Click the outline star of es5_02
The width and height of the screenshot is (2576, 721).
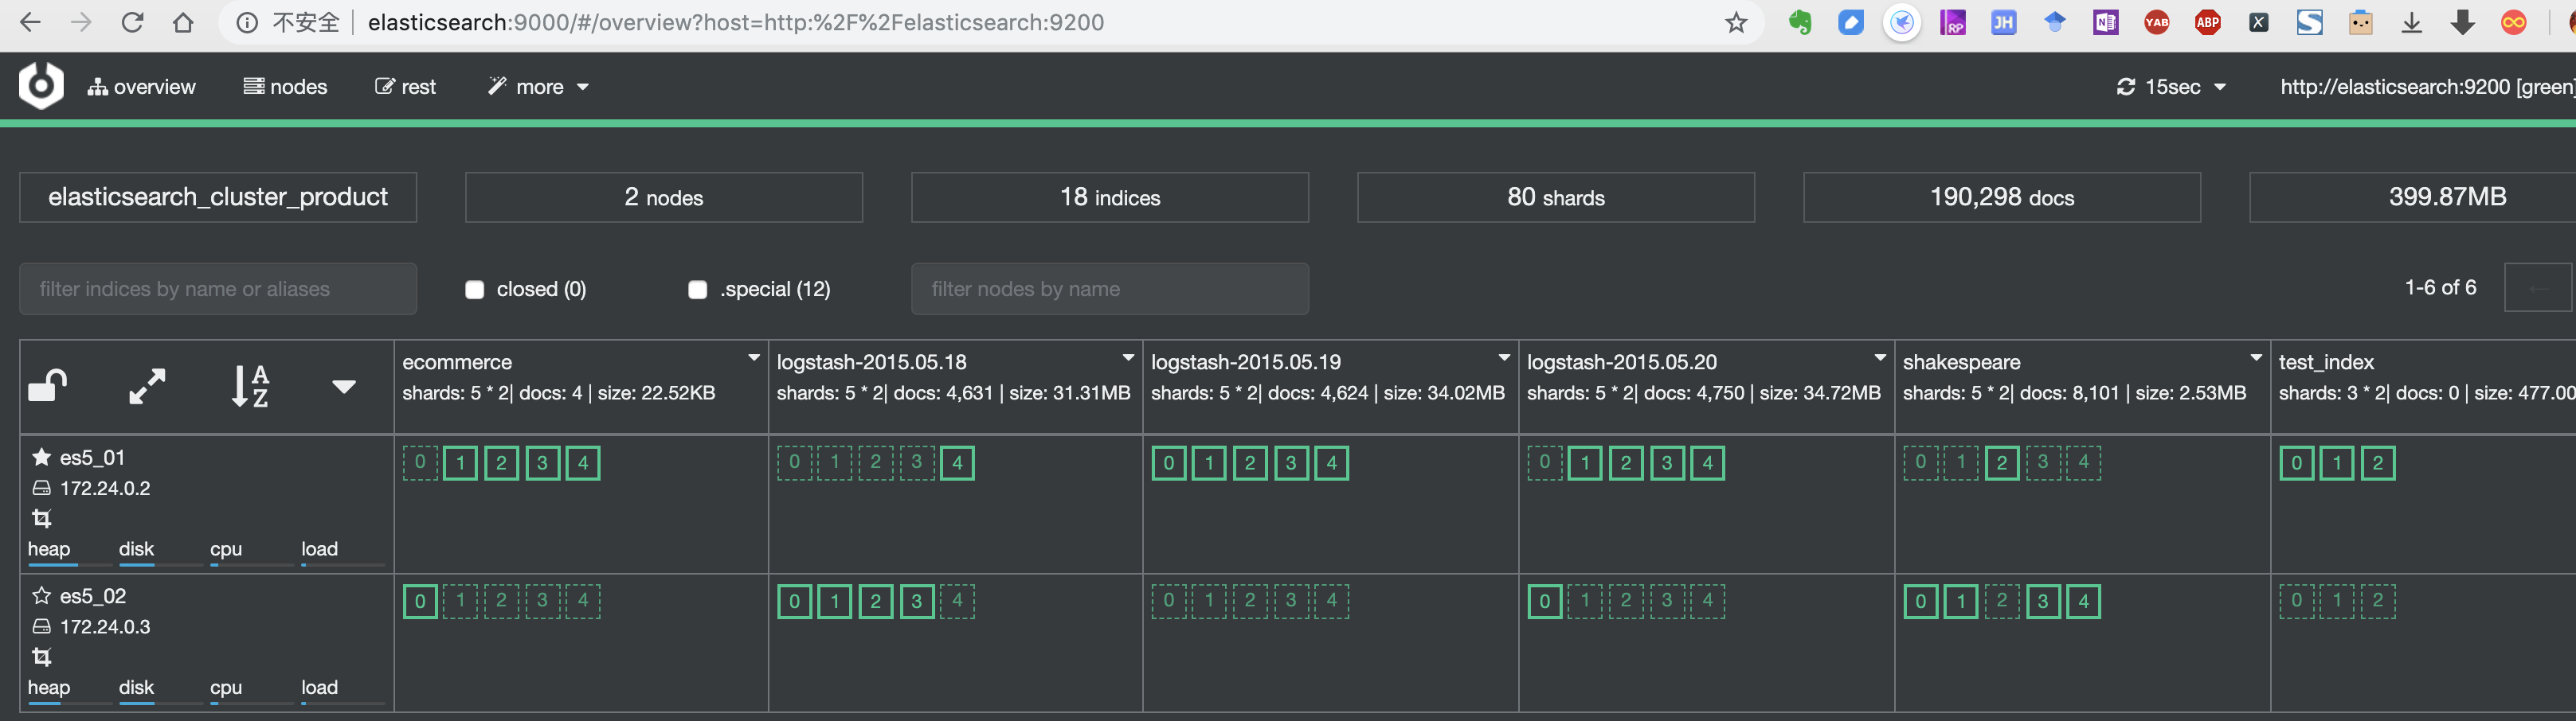(41, 595)
